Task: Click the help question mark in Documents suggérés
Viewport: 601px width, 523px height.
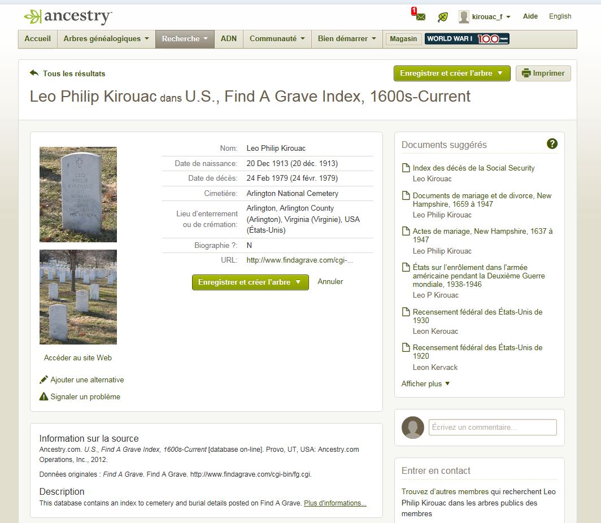Action: 552,143
